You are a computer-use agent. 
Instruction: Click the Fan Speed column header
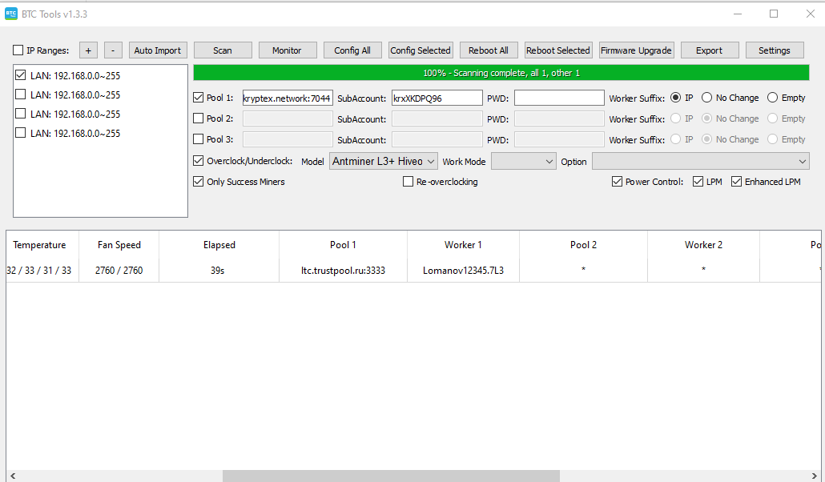119,245
